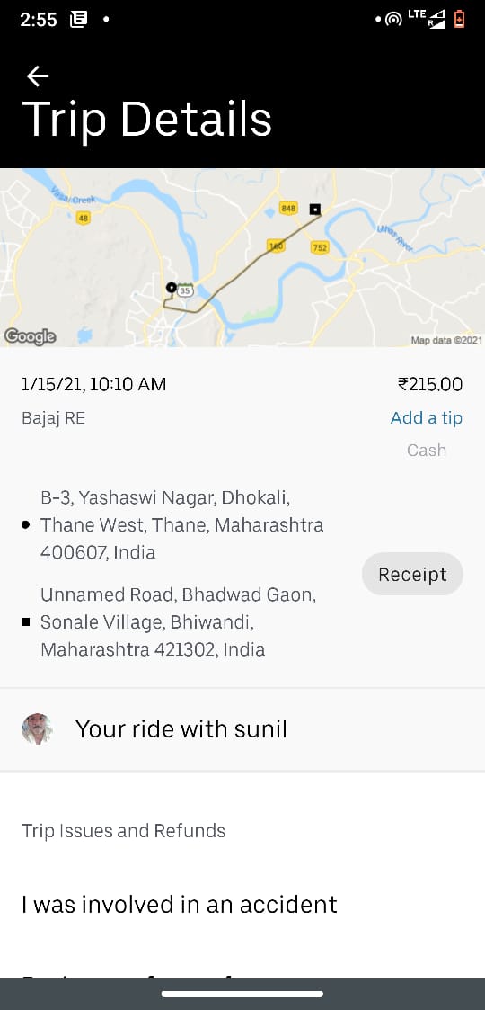Click the highway 752 map badge
485x1010 pixels.
[x=319, y=247]
